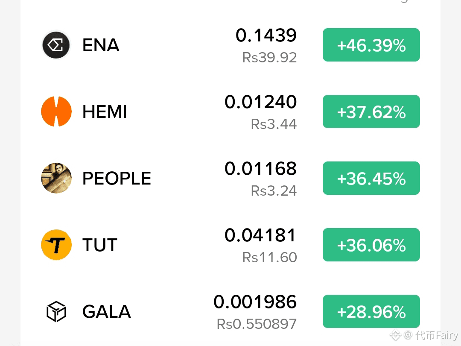Tap the HEMI price 0.01240
461x346 pixels.
point(260,102)
